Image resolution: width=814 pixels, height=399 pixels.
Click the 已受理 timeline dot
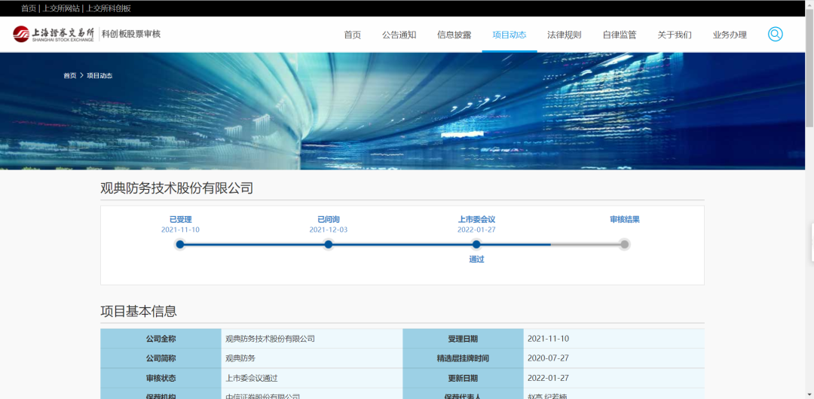pyautogui.click(x=180, y=245)
